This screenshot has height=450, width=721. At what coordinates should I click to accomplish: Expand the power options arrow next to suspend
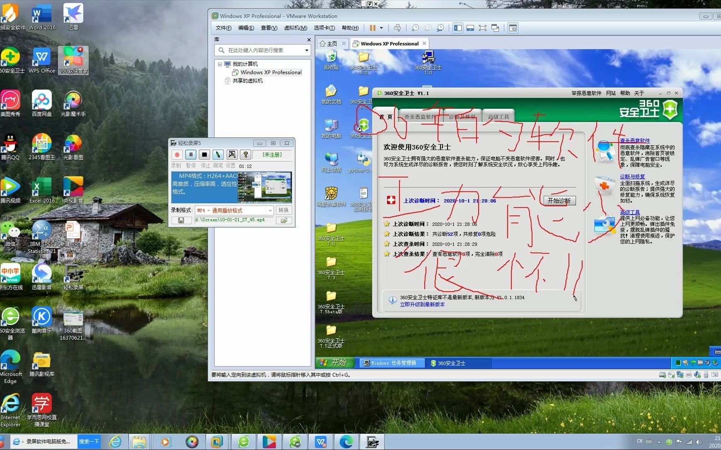pos(381,28)
